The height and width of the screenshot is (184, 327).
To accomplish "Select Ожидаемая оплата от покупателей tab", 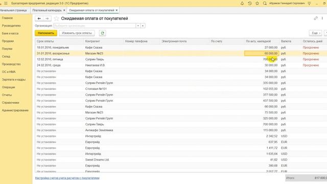I will [91, 10].
